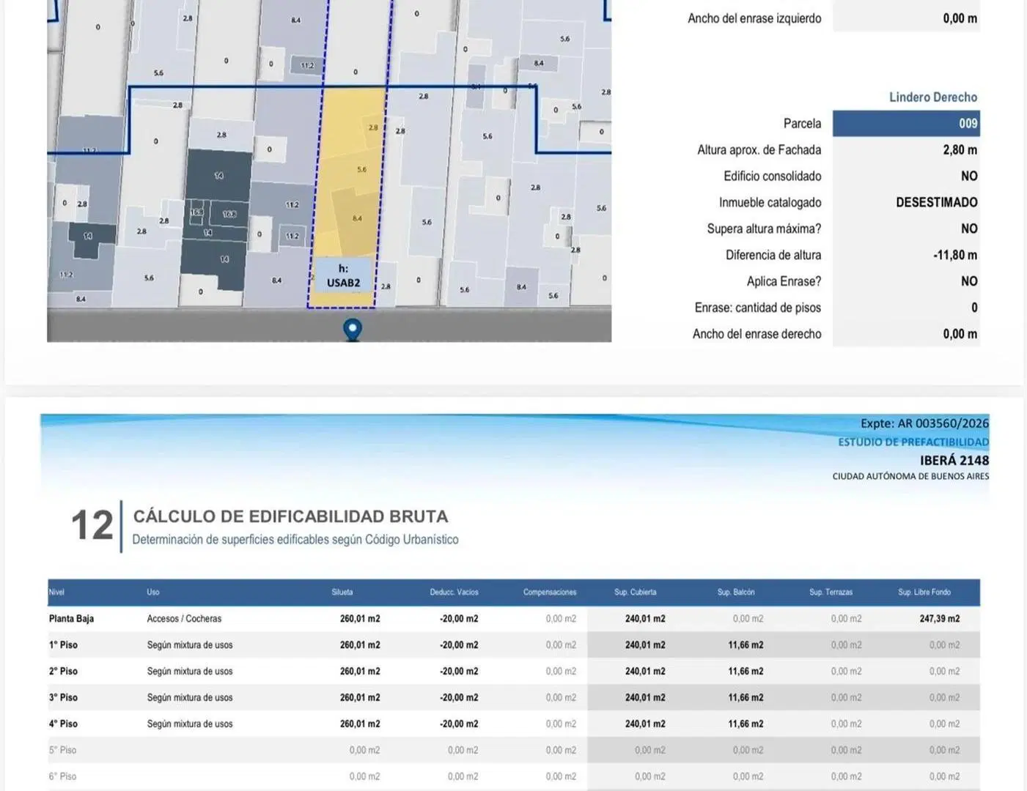This screenshot has width=1027, height=791.
Task: Click the yellow highlighted parcel on the map
Action: click(347, 196)
